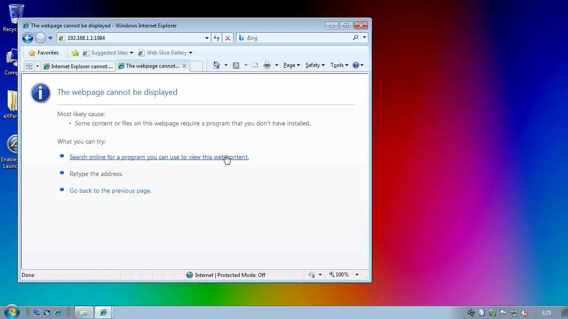
Task: Go back with the Back arrow button
Action: pos(28,38)
